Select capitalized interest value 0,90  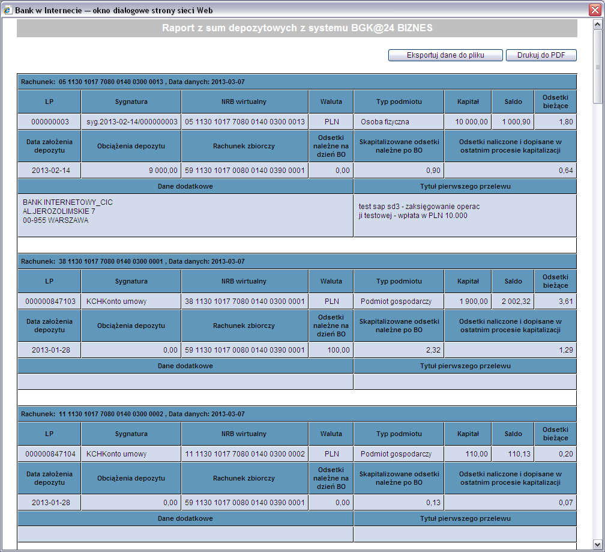tap(433, 171)
